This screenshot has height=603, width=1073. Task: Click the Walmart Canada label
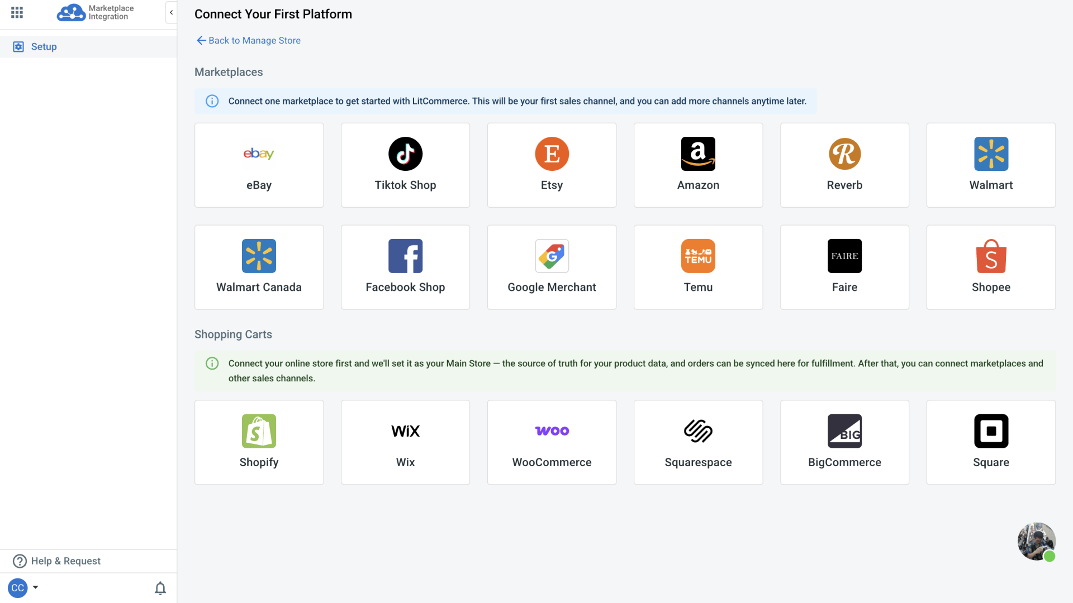point(259,287)
